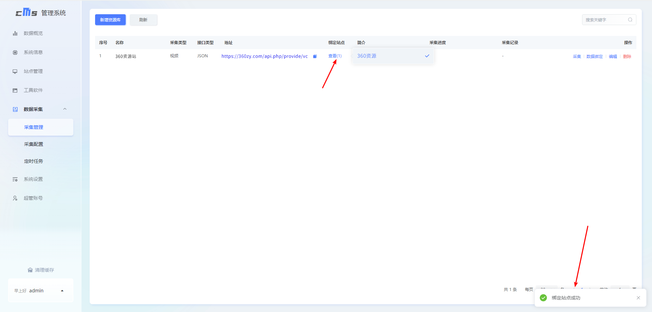Click the site management monitor icon
652x312 pixels.
coord(15,71)
